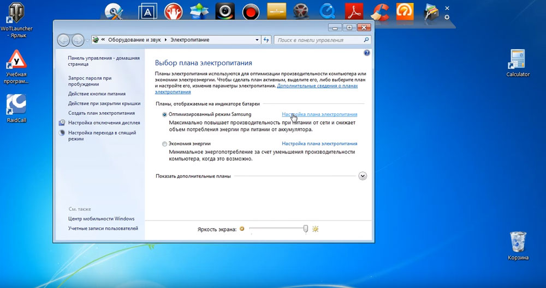This screenshot has width=546, height=288.
Task: Open Настройка отключения дисплея
Action: (x=104, y=123)
